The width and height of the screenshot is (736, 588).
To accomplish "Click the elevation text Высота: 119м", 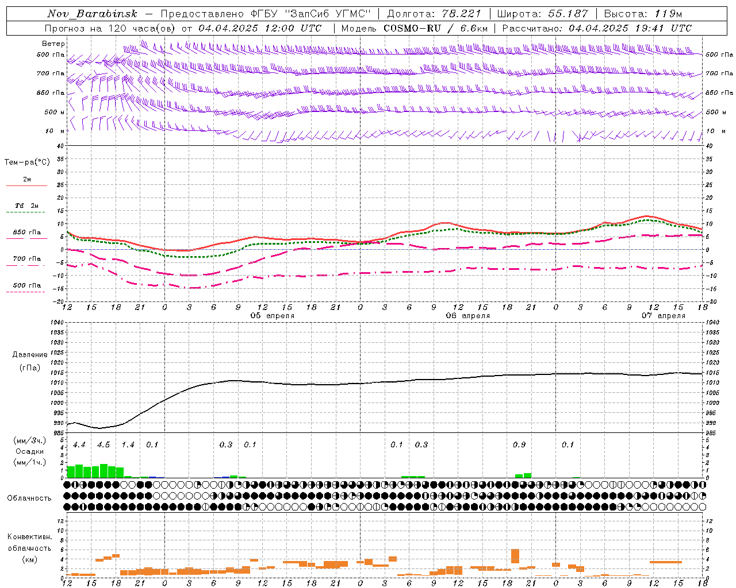I will (643, 14).
